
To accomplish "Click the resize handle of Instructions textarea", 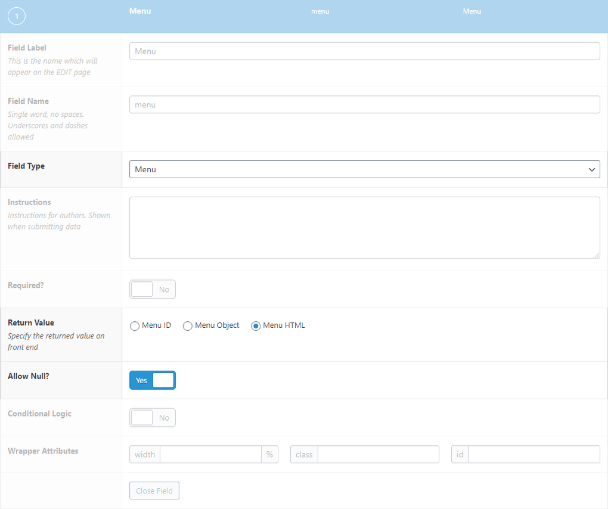I will (598, 256).
